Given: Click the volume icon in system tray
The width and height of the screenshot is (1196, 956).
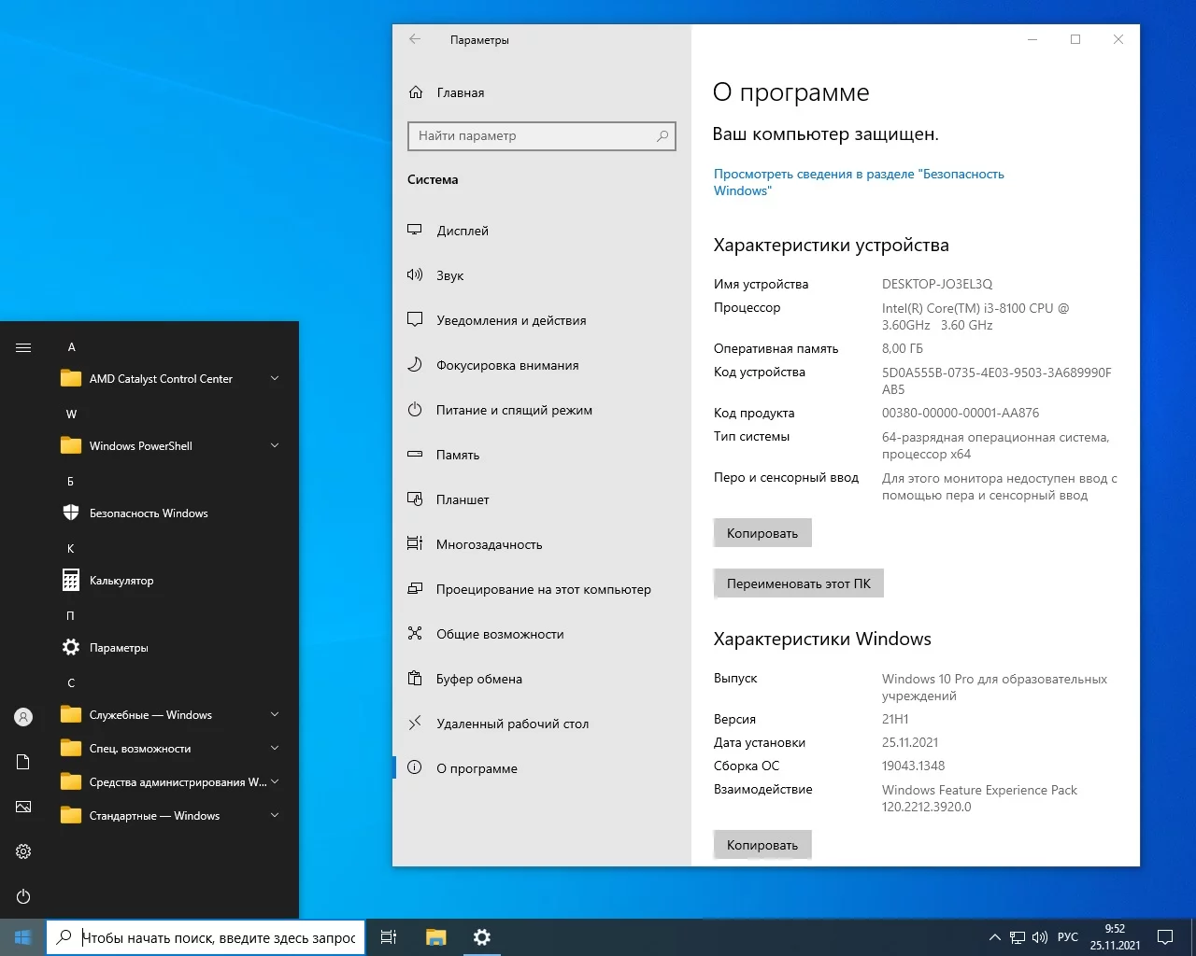Looking at the screenshot, I should pyautogui.click(x=1040, y=937).
